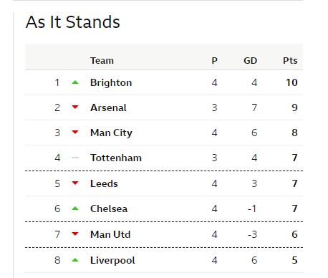Click the green up arrow beside Liverpool
The height and width of the screenshot is (278, 328).
[x=75, y=260]
